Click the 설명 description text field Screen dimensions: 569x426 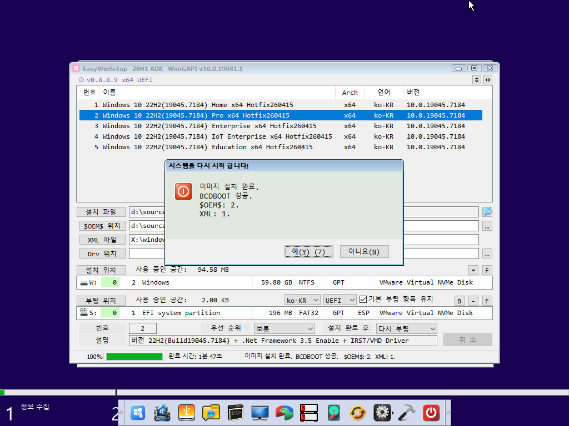(x=283, y=341)
